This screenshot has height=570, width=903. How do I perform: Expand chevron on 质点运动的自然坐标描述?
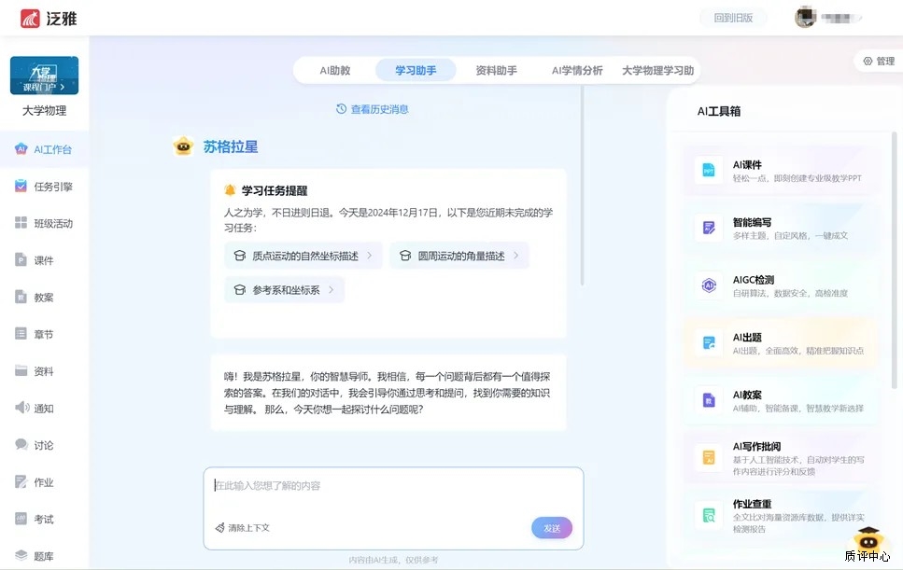point(370,256)
